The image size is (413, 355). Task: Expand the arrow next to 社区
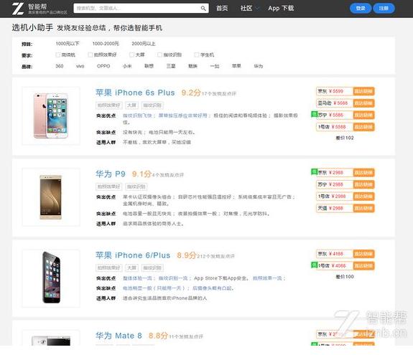click(257, 9)
